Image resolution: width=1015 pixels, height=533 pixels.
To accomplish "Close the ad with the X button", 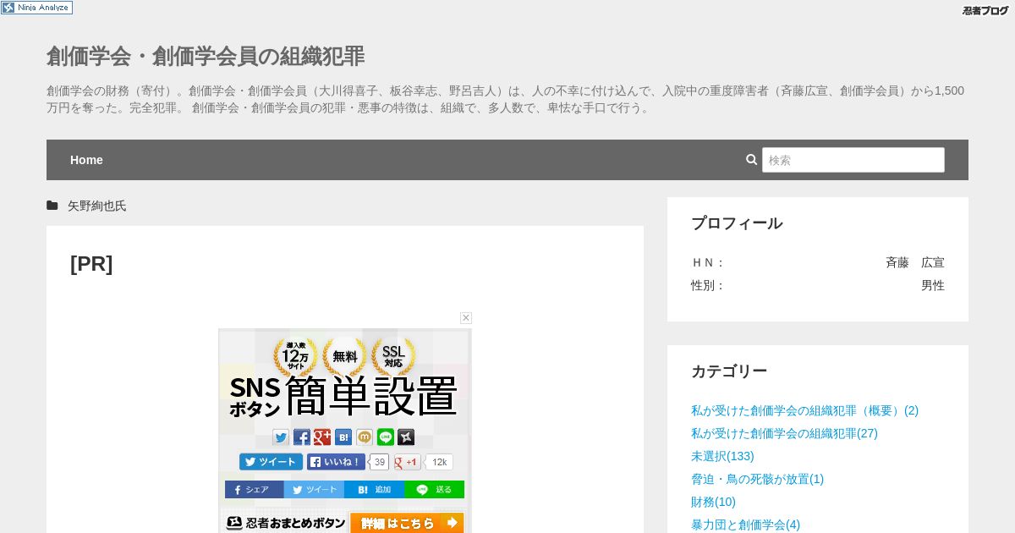I will coord(466,318).
